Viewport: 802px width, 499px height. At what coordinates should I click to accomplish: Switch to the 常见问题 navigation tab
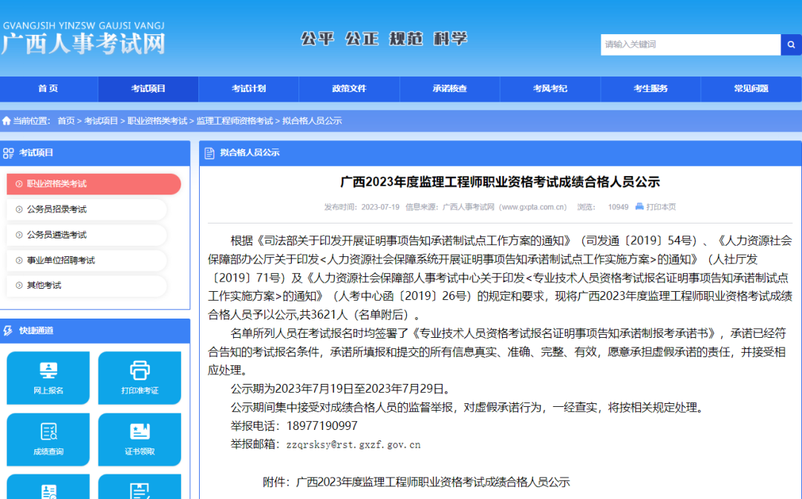pyautogui.click(x=752, y=89)
